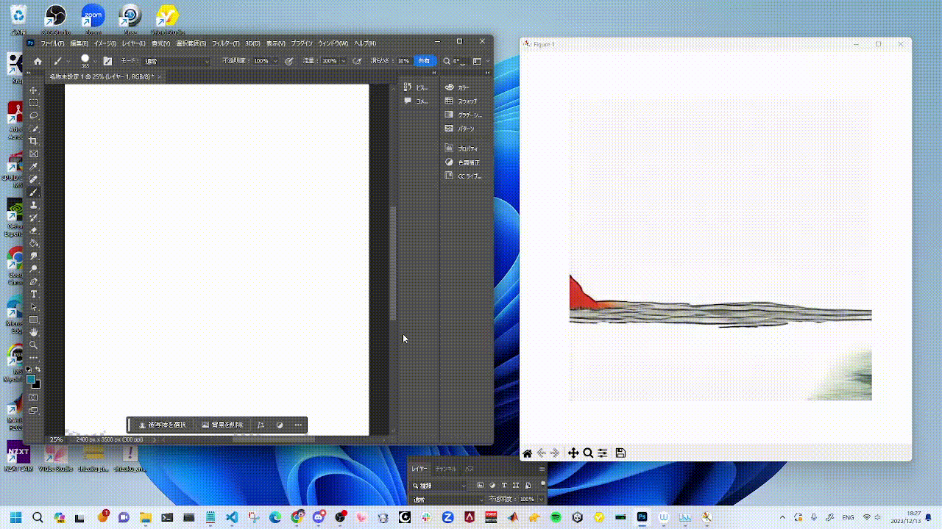Toggle airbrush build-up button
Screen dimensions: 942x529
(358, 61)
